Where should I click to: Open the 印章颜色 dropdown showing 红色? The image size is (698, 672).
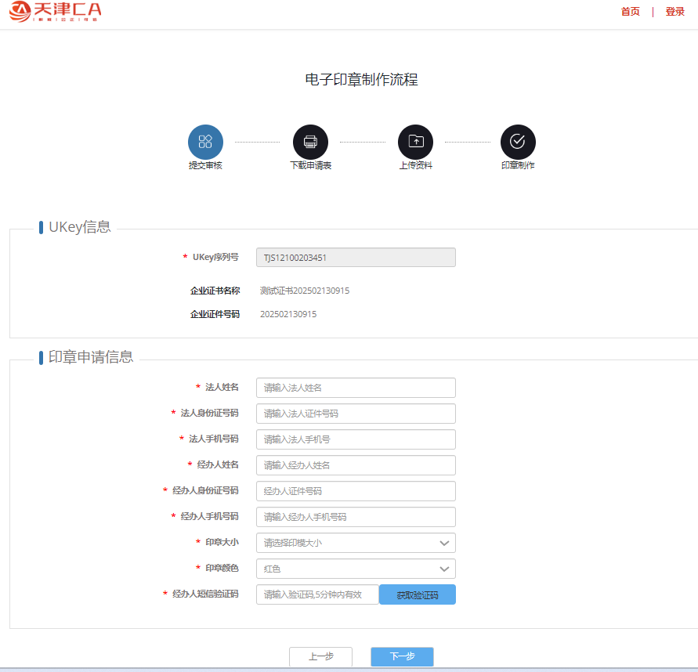[x=356, y=569]
